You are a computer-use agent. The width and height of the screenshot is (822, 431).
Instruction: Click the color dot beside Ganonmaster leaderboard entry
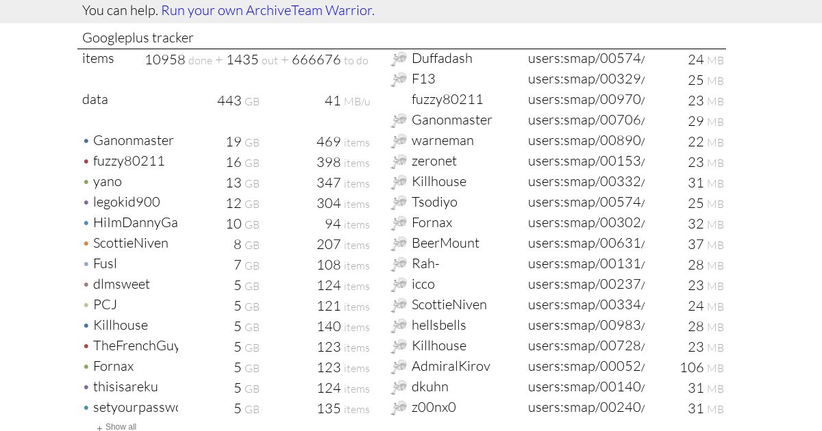86,142
